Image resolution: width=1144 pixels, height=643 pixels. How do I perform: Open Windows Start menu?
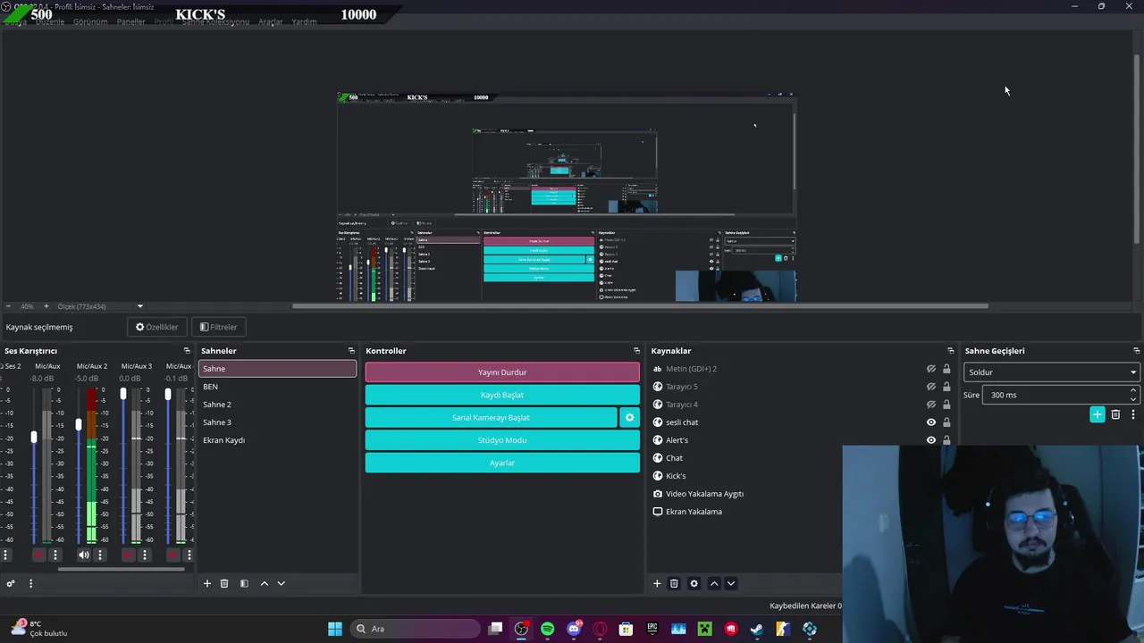coord(335,629)
